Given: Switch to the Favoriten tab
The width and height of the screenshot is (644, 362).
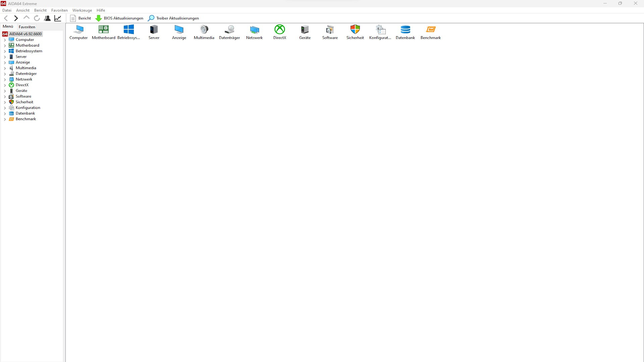Looking at the screenshot, I should pos(27,27).
